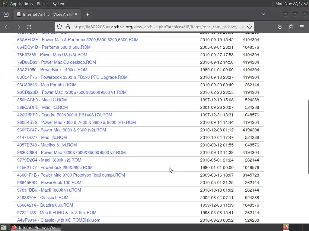Open Quadra 630.ROM link
The image size is (309, 231).
point(45,205)
